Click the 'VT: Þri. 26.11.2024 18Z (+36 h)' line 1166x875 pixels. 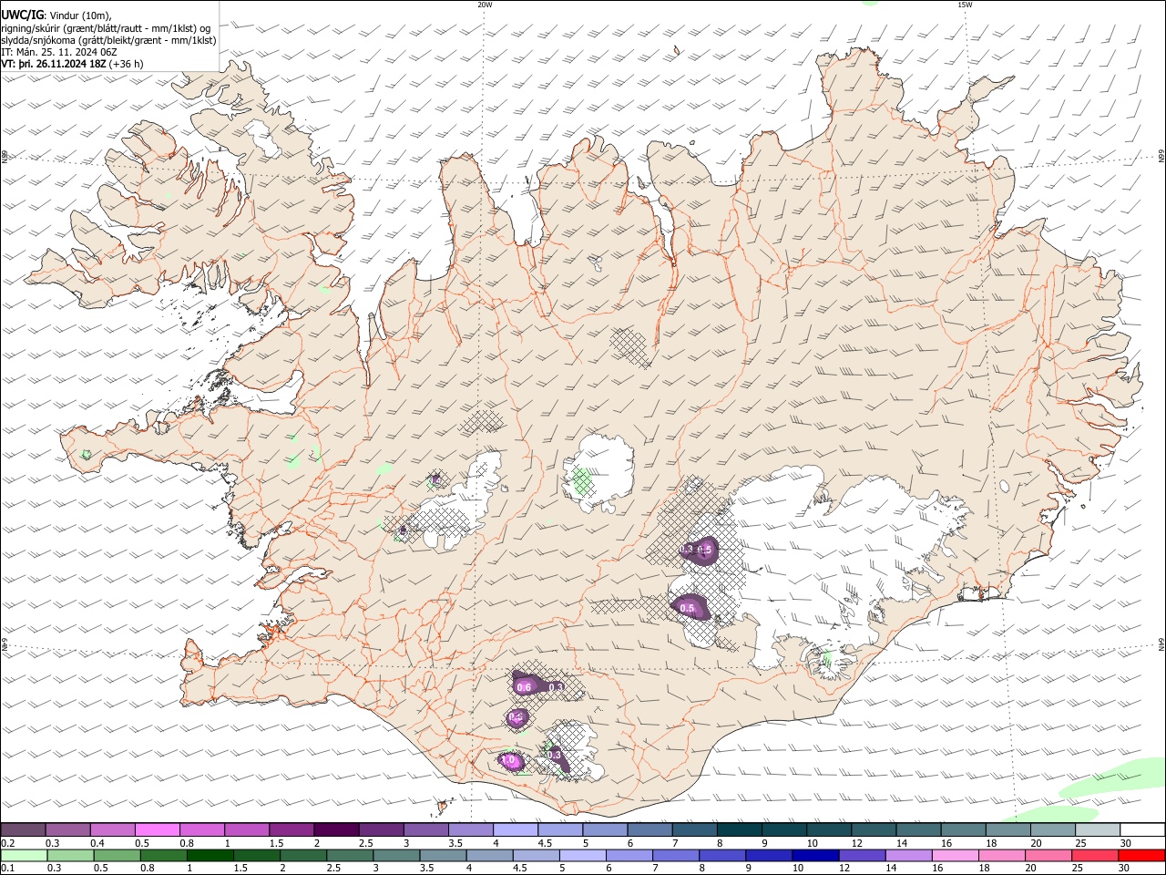point(73,65)
